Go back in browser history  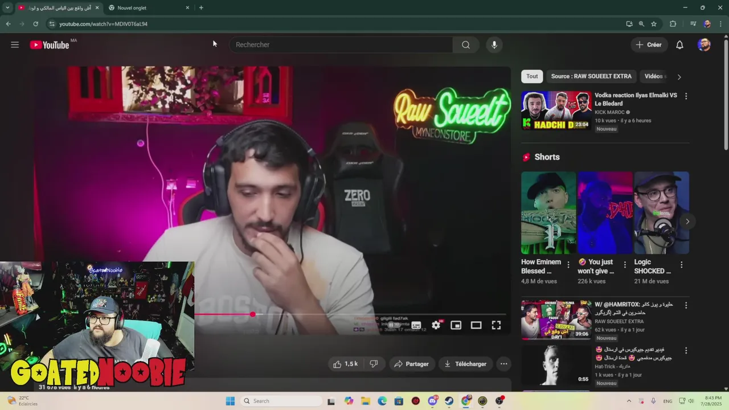8,24
